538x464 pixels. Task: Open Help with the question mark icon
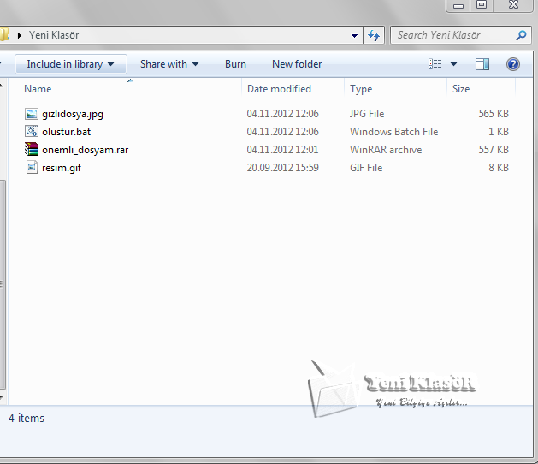(513, 64)
